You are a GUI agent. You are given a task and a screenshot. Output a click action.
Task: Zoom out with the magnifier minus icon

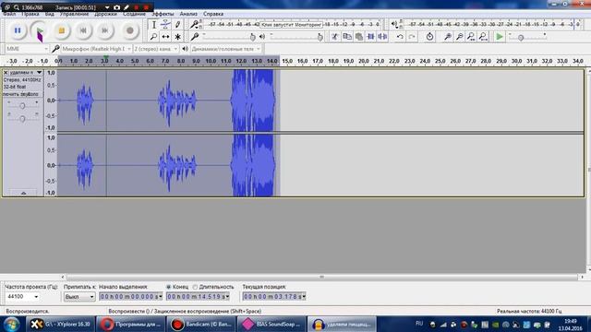click(460, 37)
